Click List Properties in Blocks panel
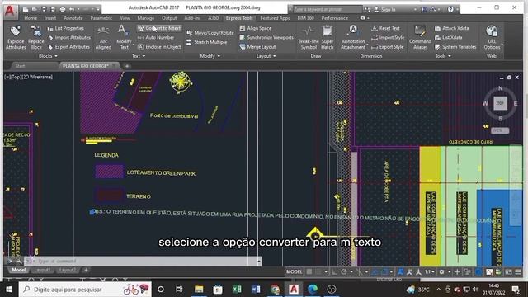 (x=66, y=28)
